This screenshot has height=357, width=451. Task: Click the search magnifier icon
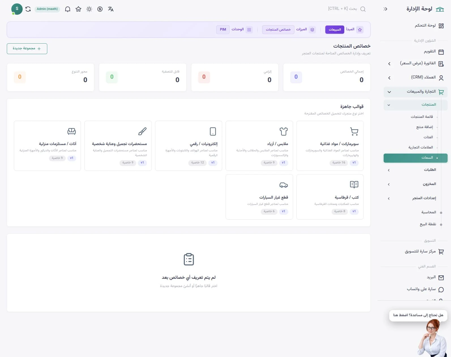click(363, 9)
